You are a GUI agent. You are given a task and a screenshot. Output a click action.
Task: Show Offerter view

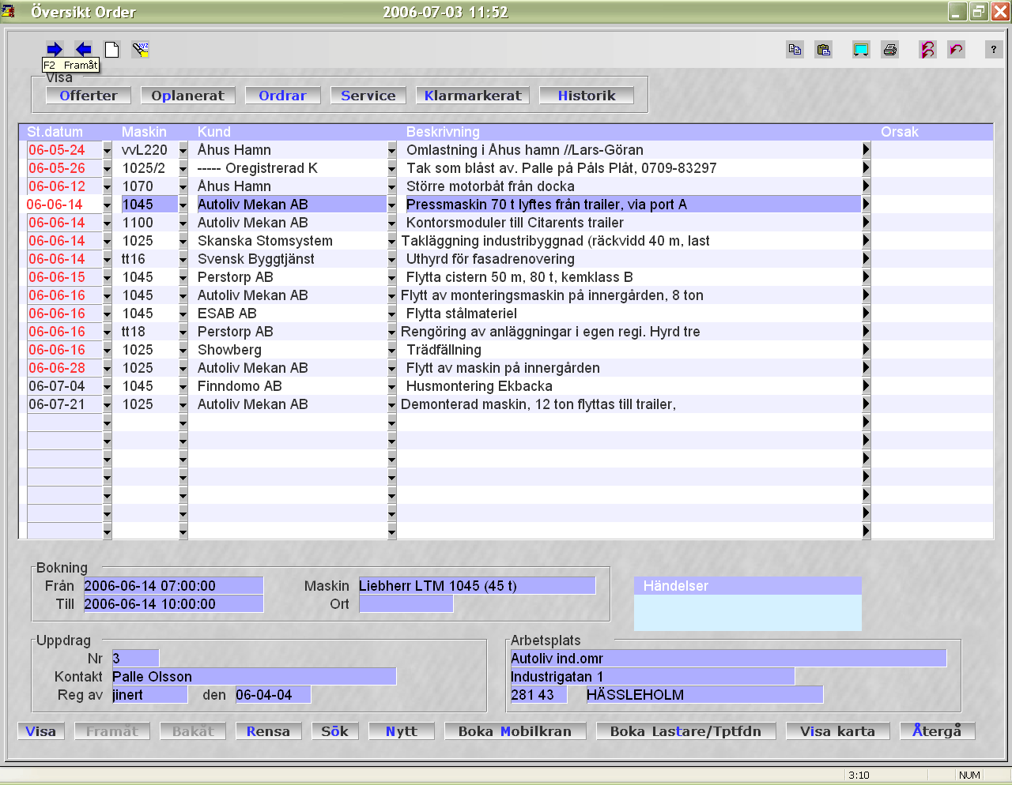point(89,96)
